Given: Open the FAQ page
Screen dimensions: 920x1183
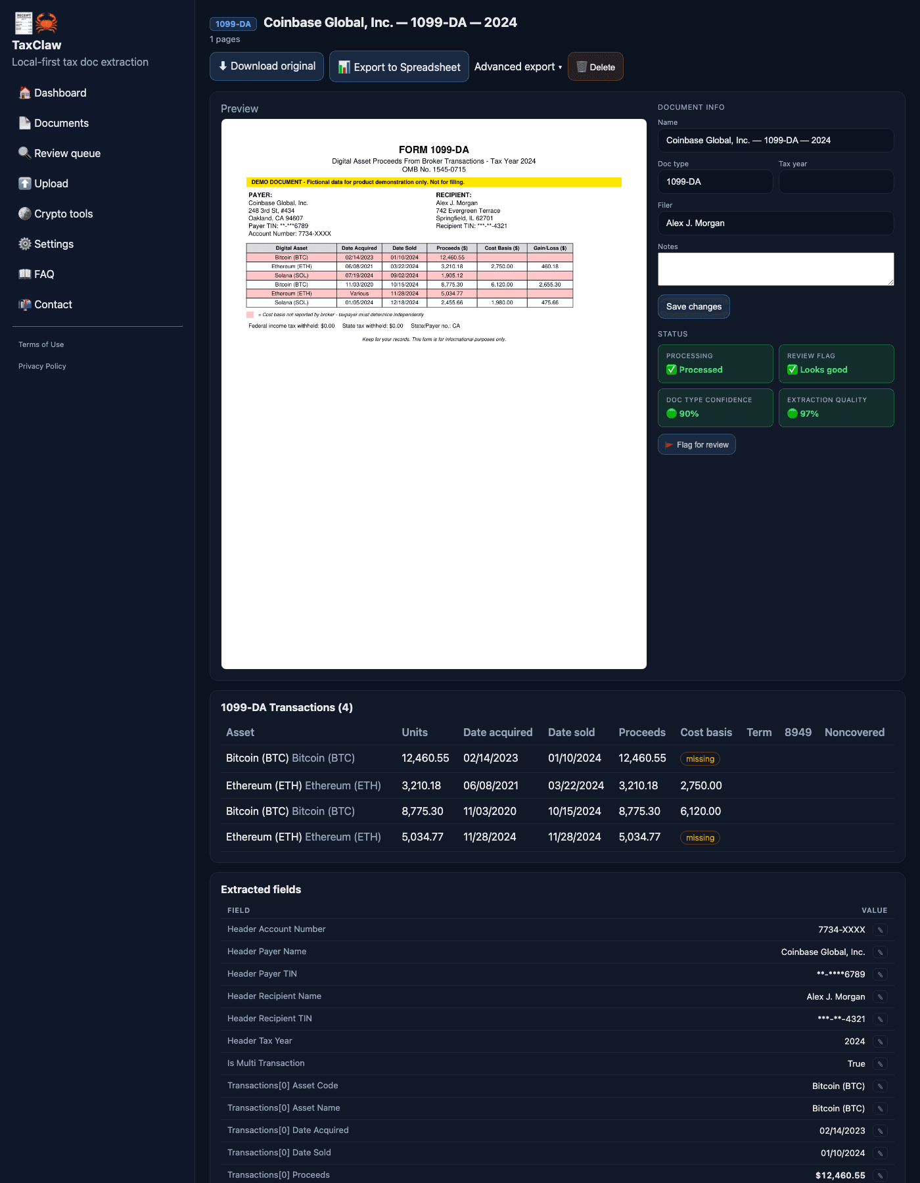Looking at the screenshot, I should click(36, 274).
